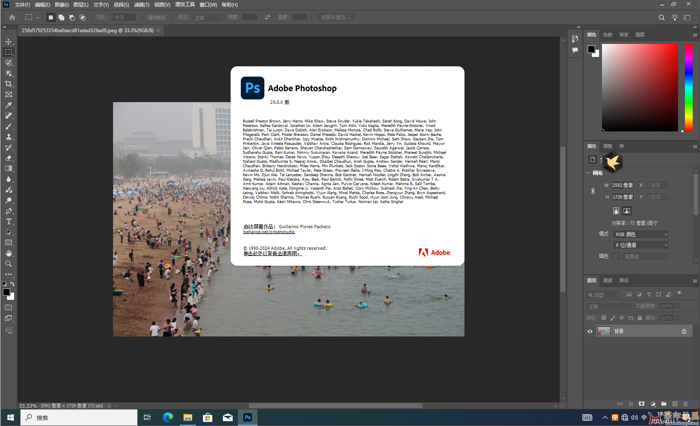The width and height of the screenshot is (700, 426).
Task: Open the Color panel flyout menu
Action: 695,35
